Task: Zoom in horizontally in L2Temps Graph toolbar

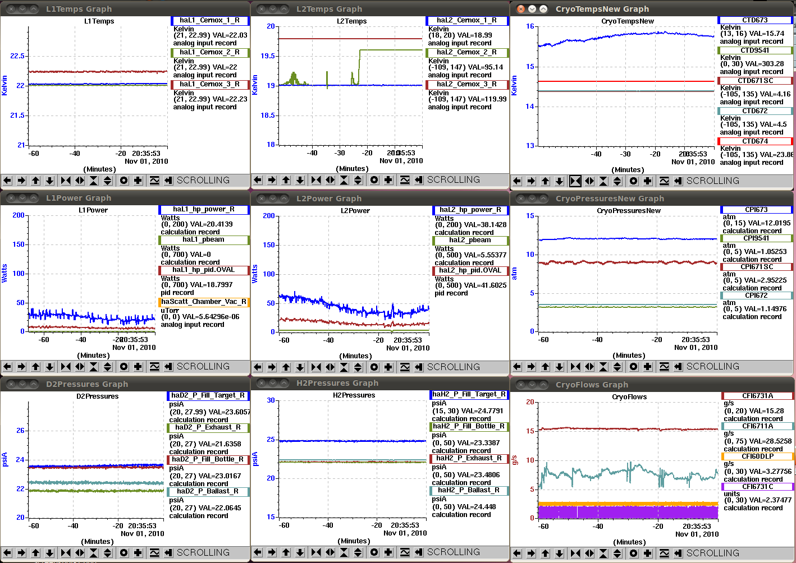Action: 316,180
